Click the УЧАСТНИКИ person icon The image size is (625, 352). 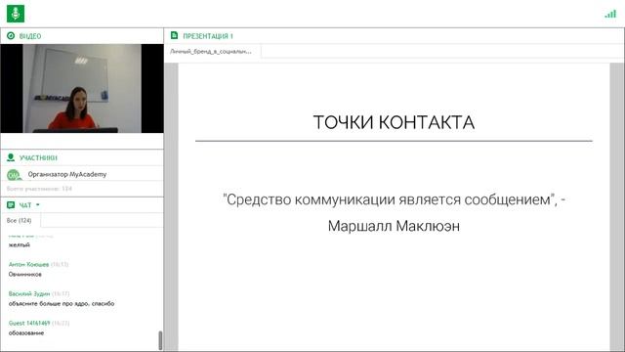point(11,157)
